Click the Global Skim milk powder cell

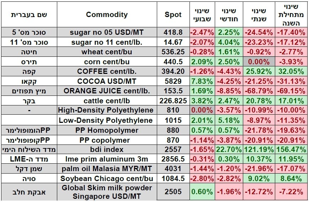(x=107, y=192)
